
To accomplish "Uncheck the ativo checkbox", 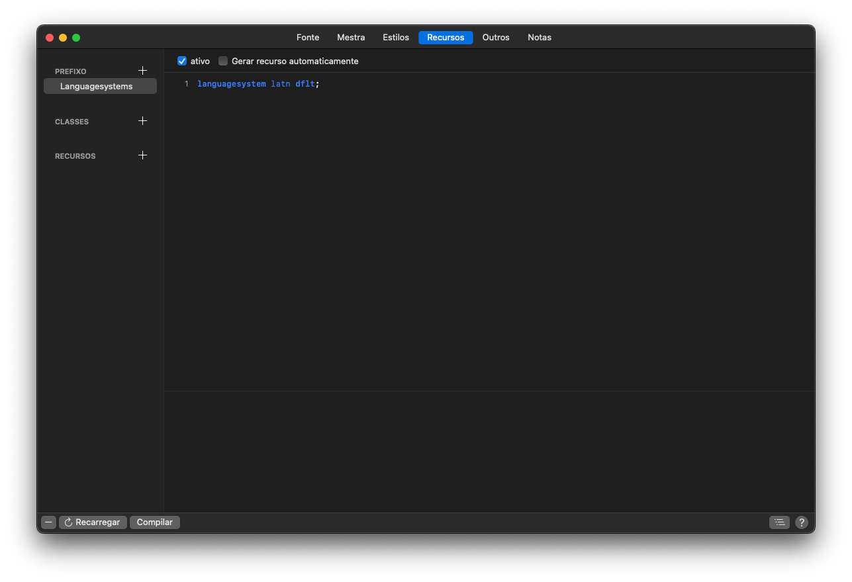I will coord(182,62).
